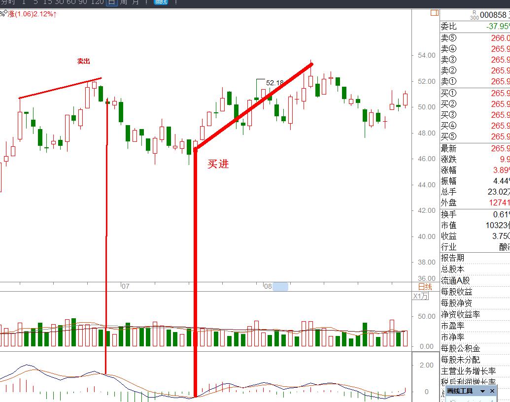Viewport: 510px width, 402px height.
Task: Select the 卖③ ask row
Action: (x=475, y=60)
